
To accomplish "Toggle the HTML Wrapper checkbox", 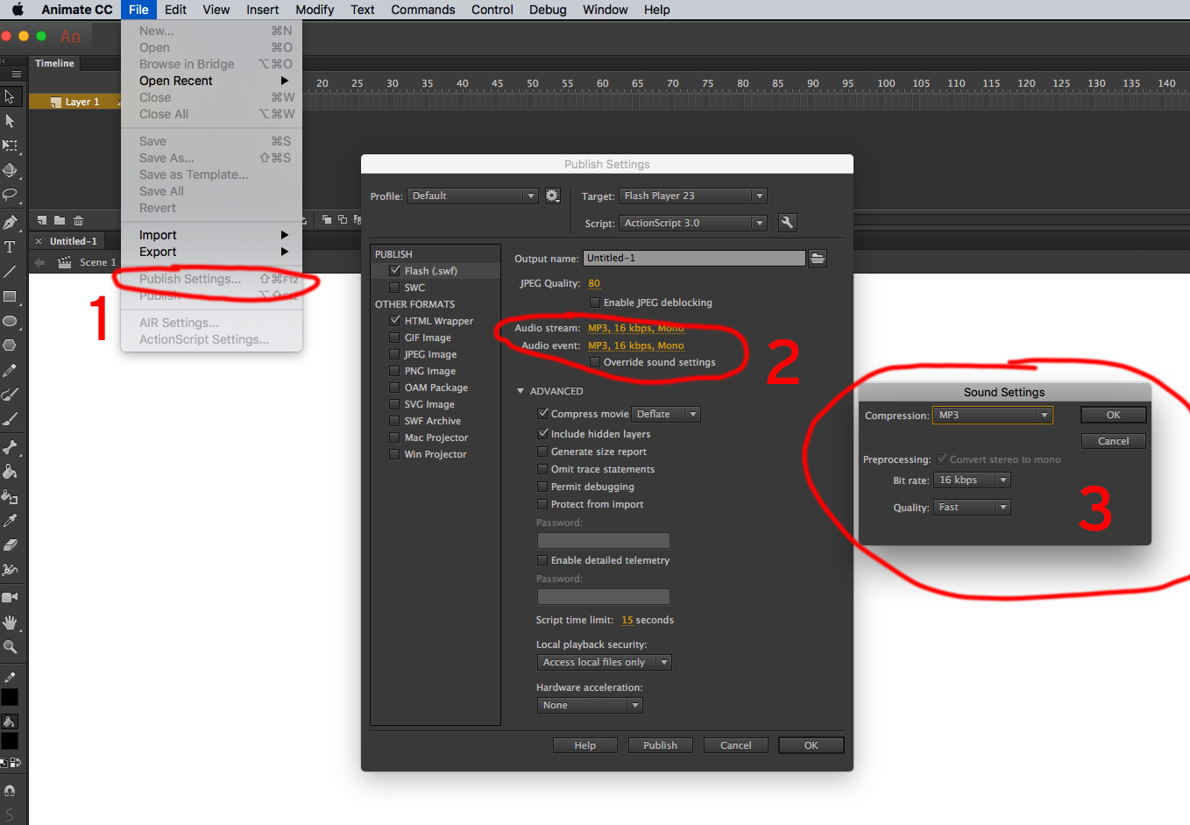I will click(x=395, y=321).
